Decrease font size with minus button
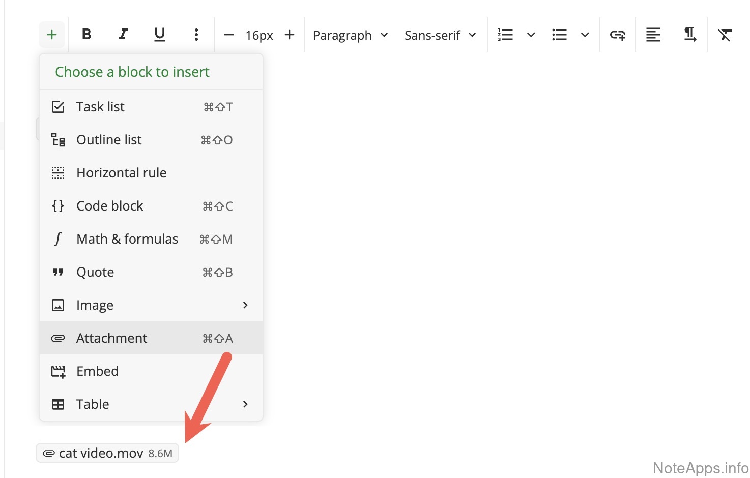750x478 pixels. (229, 35)
